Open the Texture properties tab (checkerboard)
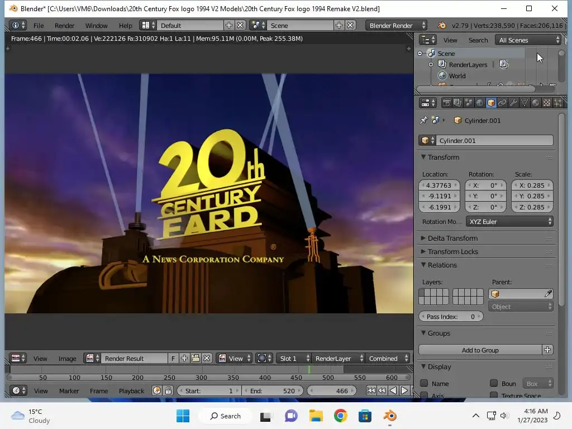The width and height of the screenshot is (572, 429). [x=547, y=103]
